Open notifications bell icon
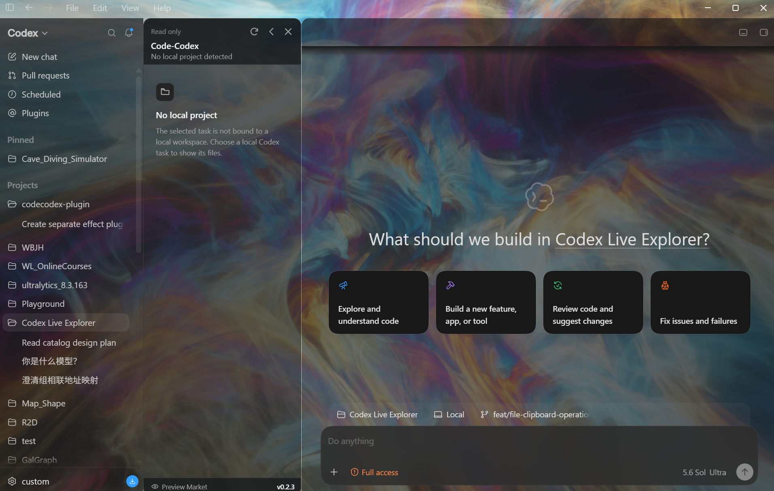This screenshot has width=774, height=491. 129,33
